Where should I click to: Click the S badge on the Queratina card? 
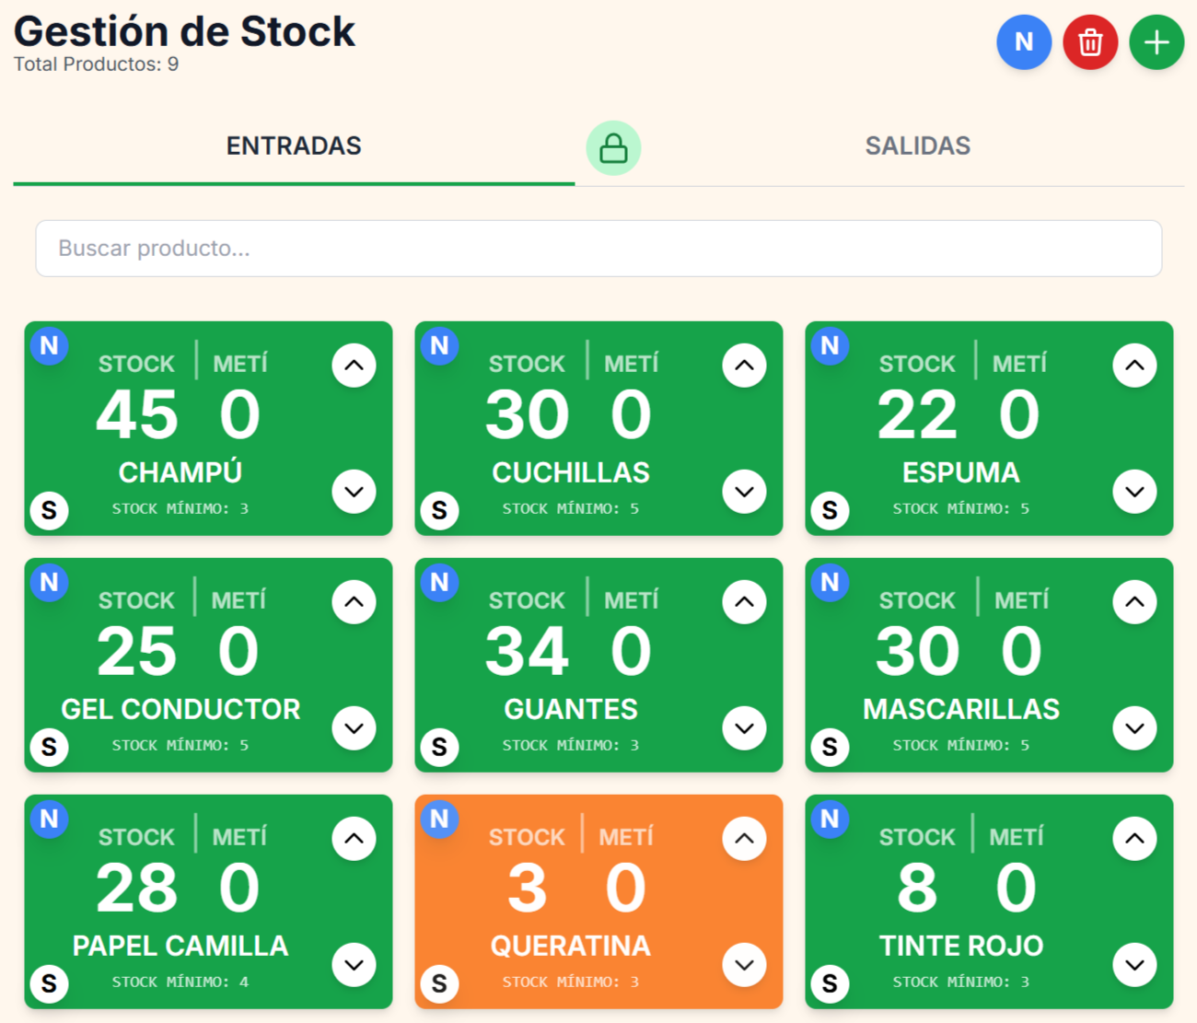440,983
